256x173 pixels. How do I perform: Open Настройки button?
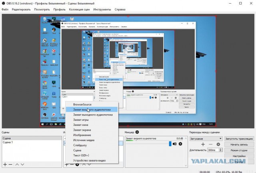pyautogui.click(x=239, y=156)
